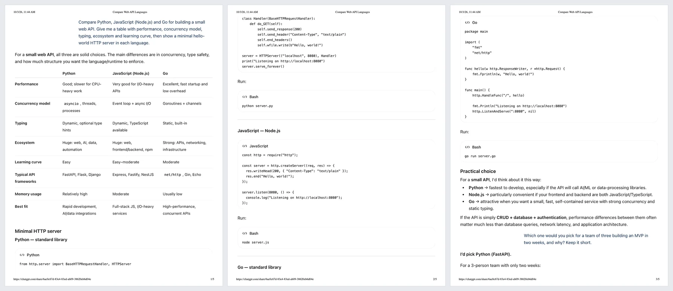Click the "python server.py" command text

pos(257,106)
